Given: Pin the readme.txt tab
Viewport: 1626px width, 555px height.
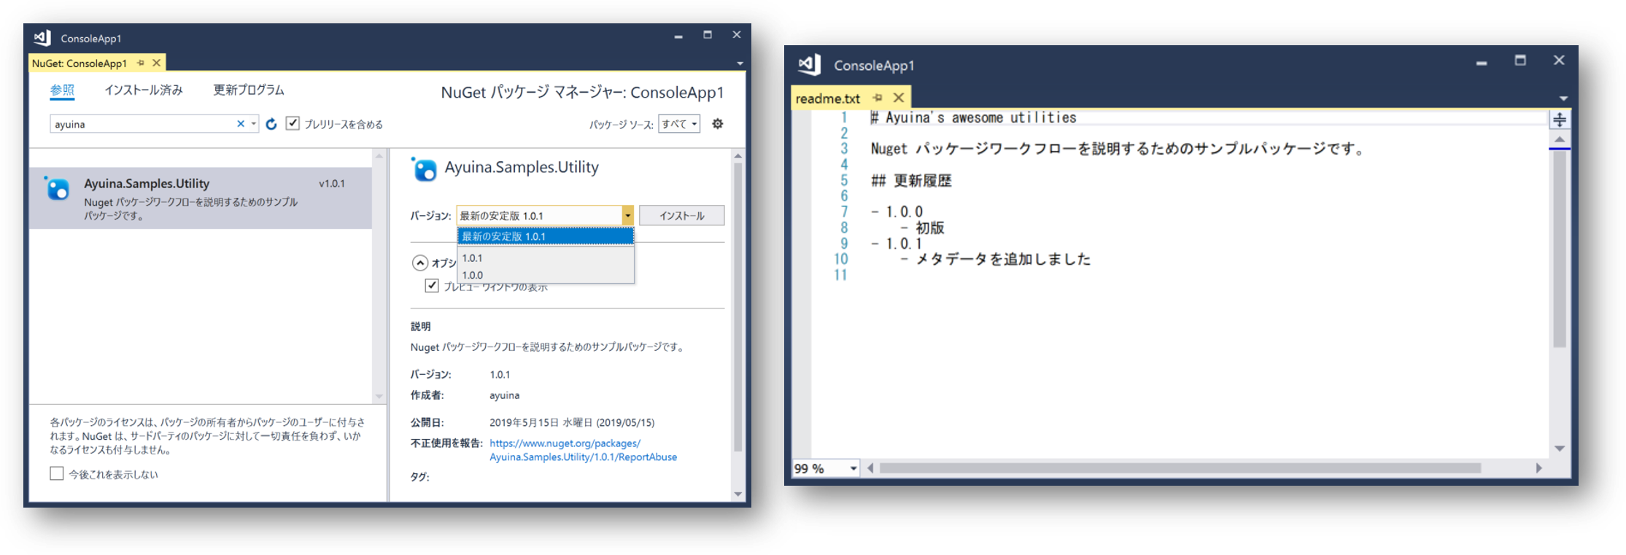Looking at the screenshot, I should (878, 98).
